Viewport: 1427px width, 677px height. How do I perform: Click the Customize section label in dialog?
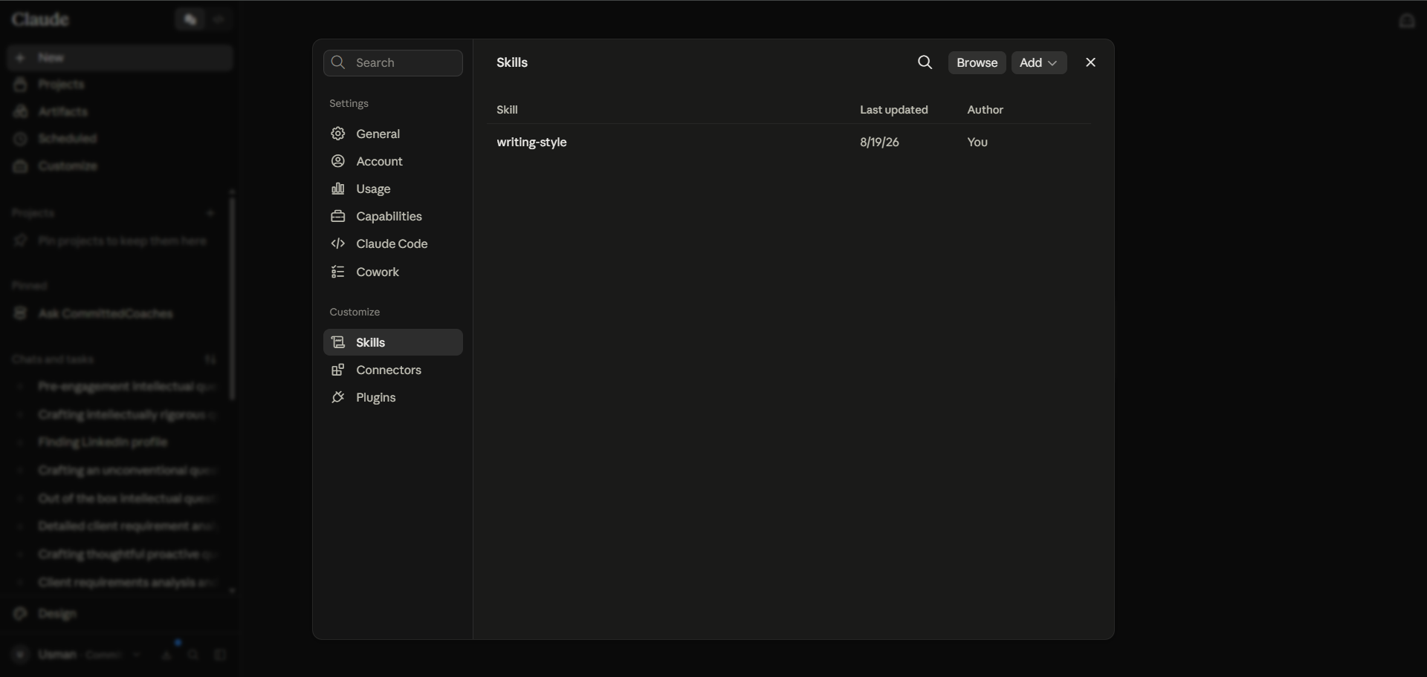pyautogui.click(x=355, y=312)
